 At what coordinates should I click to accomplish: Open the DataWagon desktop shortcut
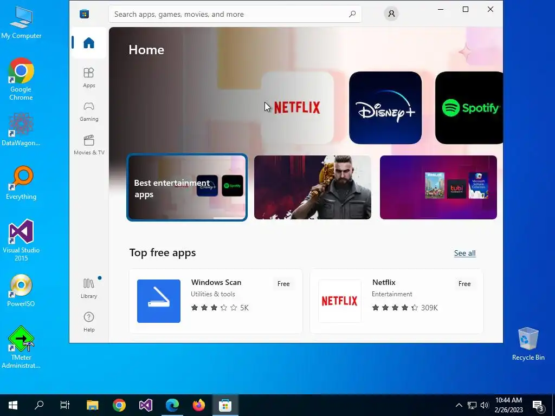point(21,129)
